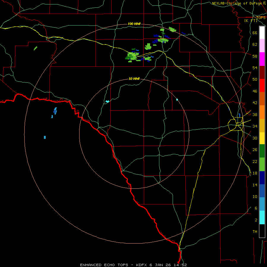Click the cyan legend swatch near the bottom
This screenshot has height=267, width=267.
coord(262,217)
